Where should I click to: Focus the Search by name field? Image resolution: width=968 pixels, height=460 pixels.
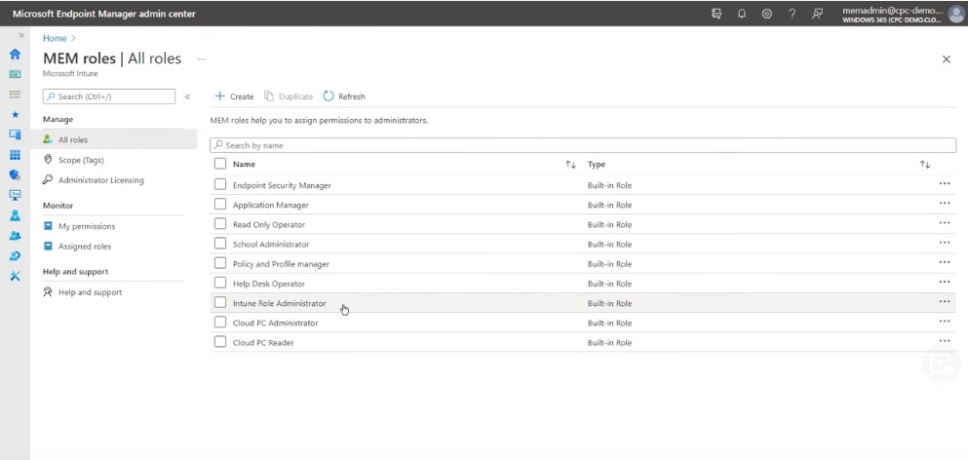coord(583,145)
